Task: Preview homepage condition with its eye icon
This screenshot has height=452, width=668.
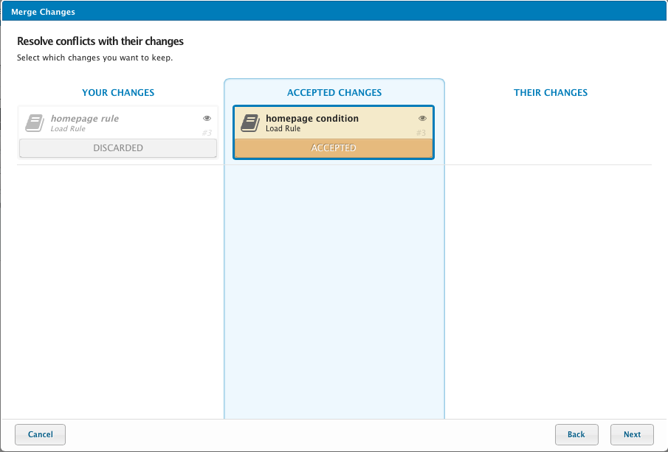Action: [423, 118]
